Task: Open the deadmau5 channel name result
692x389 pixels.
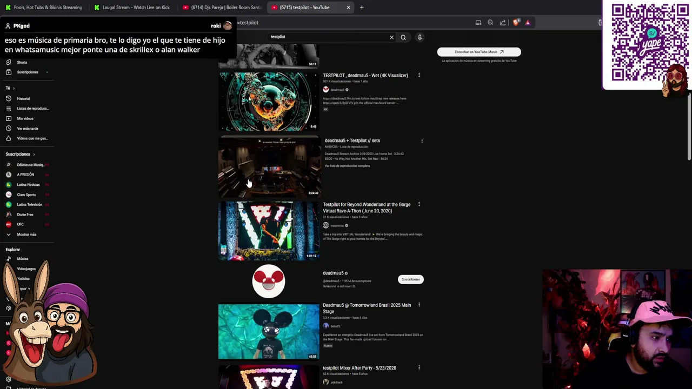Action: 333,273
